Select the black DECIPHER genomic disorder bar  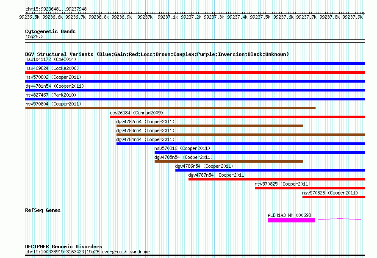(195, 255)
